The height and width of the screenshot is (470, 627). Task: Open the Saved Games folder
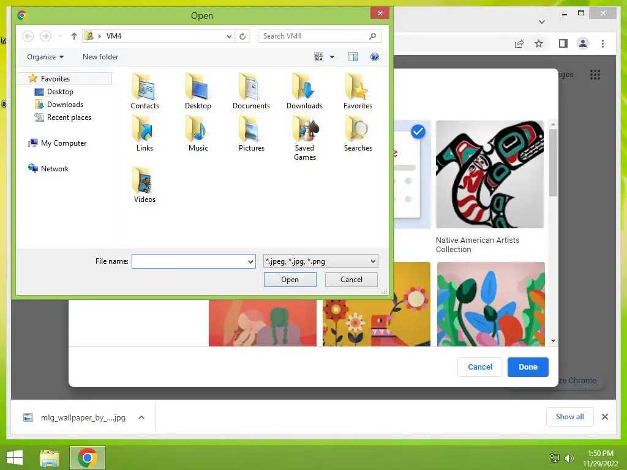click(304, 138)
